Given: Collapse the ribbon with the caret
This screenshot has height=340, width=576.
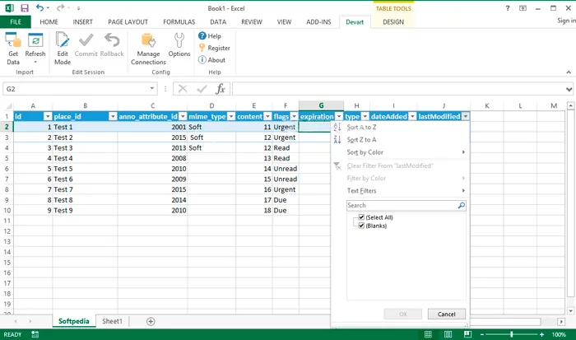Looking at the screenshot, I should [x=569, y=72].
